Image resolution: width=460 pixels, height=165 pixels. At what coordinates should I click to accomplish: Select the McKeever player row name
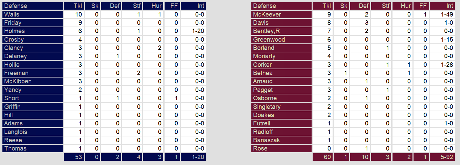267,14
